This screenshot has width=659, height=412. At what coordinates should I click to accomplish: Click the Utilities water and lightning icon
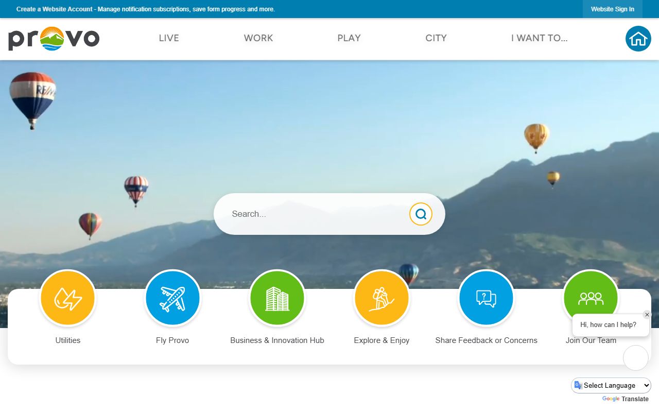coord(67,298)
